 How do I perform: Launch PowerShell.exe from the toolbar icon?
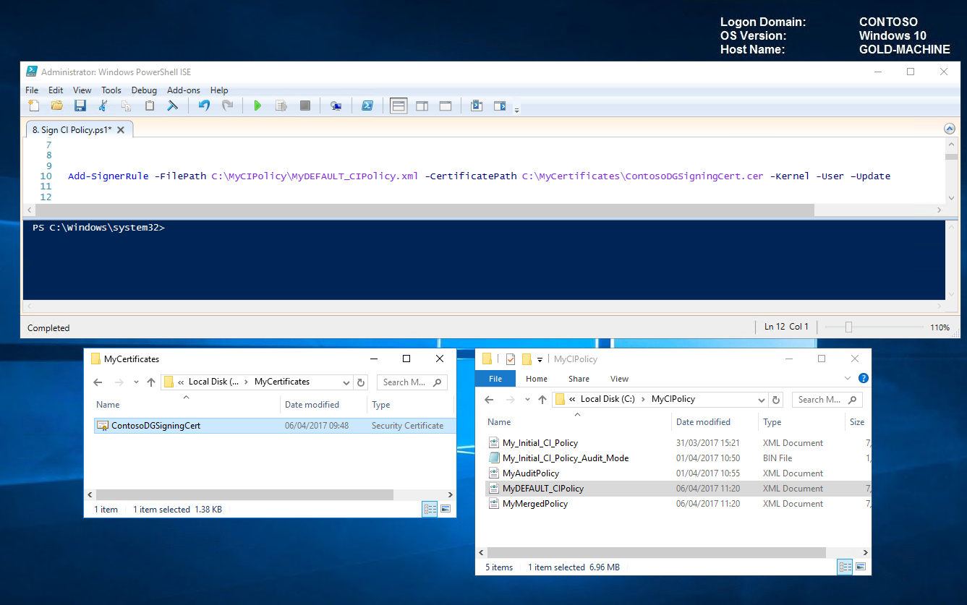point(367,106)
